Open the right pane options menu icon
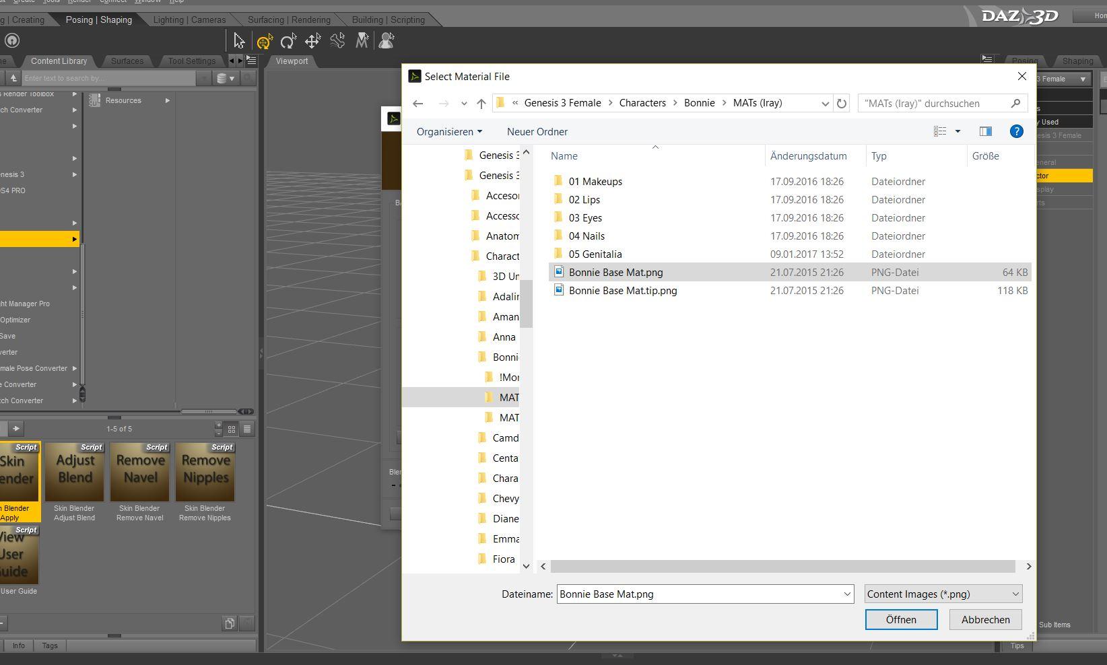Image resolution: width=1107 pixels, height=665 pixels. [987, 59]
